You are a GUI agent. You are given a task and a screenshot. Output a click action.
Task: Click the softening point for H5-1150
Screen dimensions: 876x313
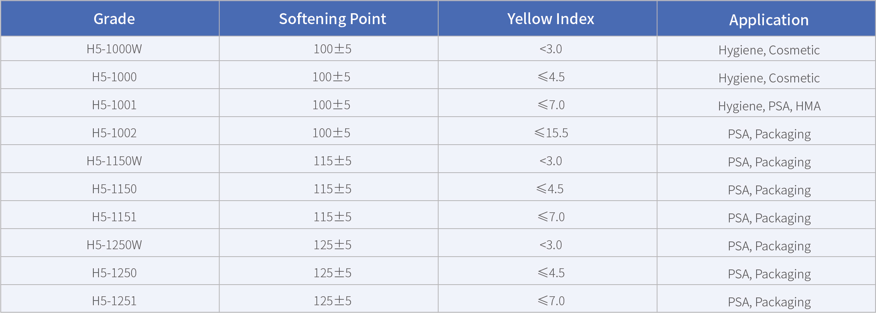coord(332,189)
